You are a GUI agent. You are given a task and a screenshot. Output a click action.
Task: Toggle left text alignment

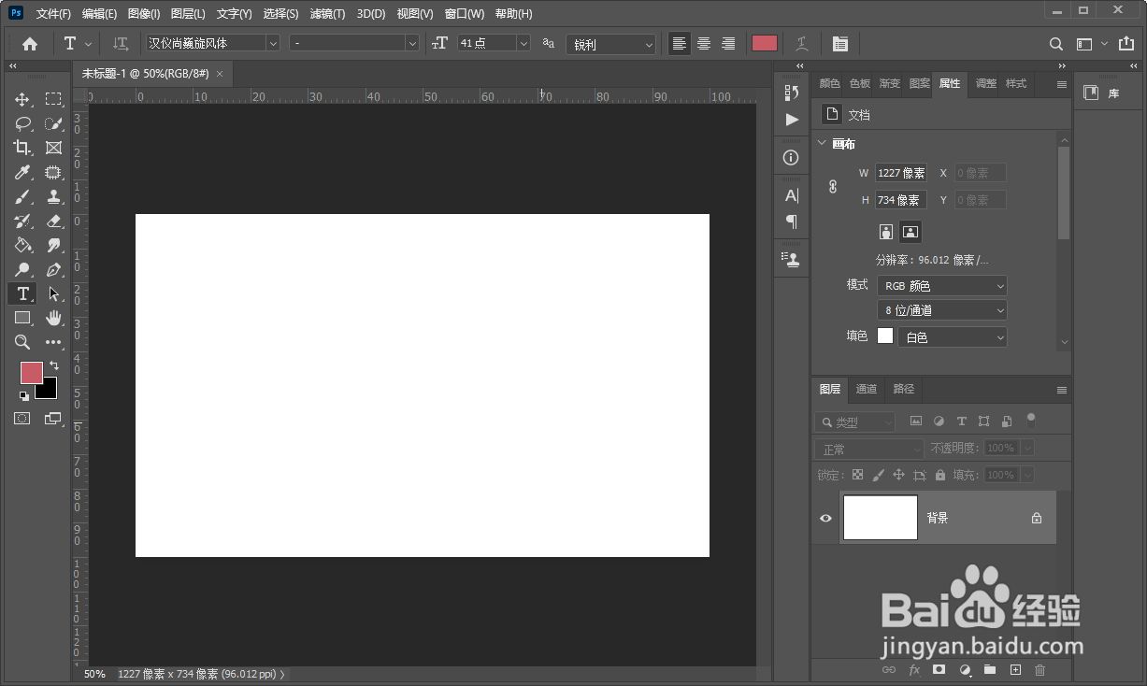pos(680,44)
